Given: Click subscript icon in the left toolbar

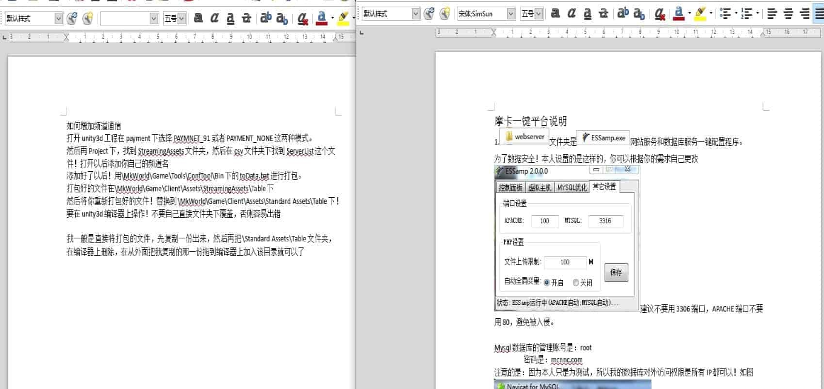Looking at the screenshot, I should 282,18.
